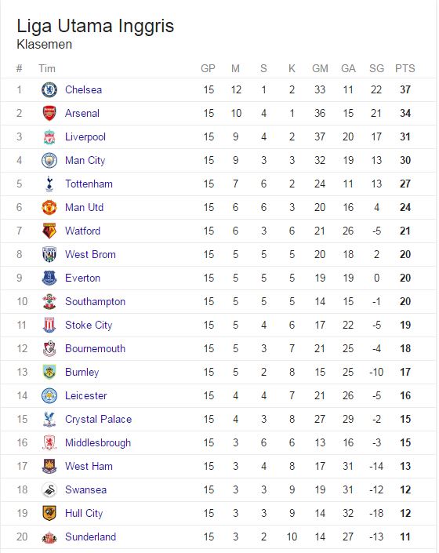This screenshot has width=439, height=553.
Task: Click the Everton club crest icon
Action: [49, 278]
